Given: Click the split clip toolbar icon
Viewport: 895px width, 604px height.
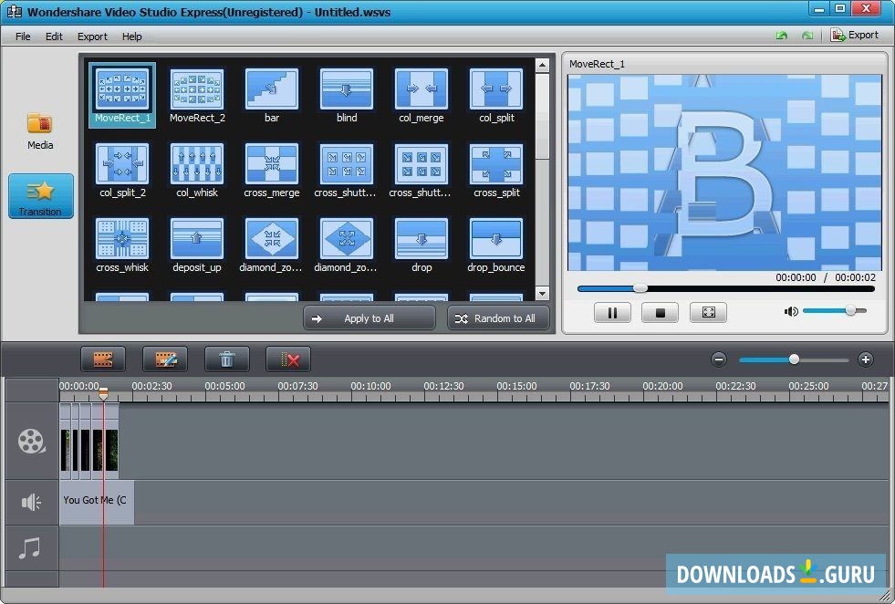Looking at the screenshot, I should 103,359.
